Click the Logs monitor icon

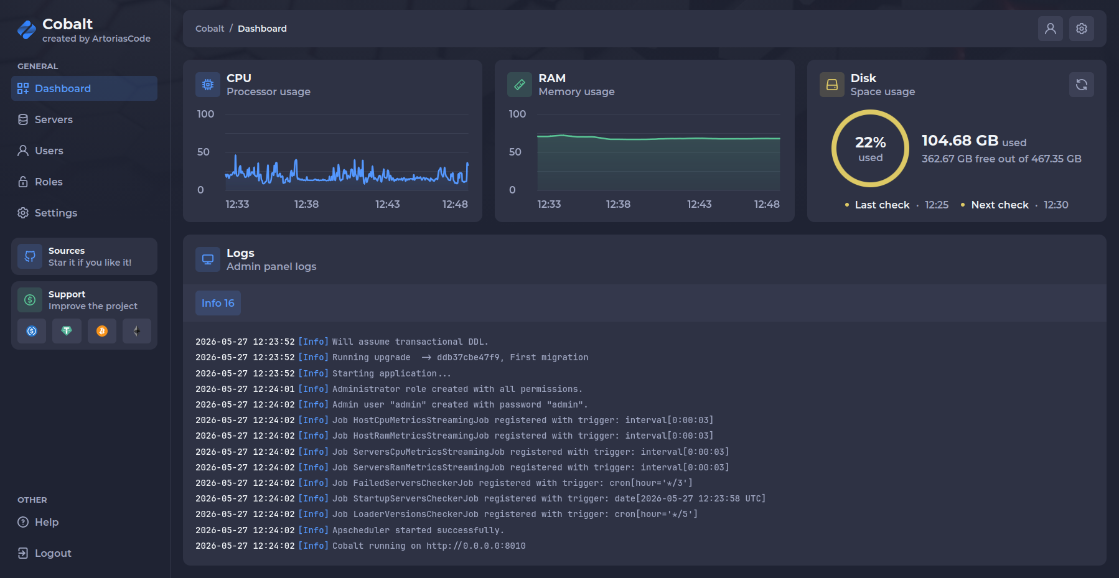208,259
